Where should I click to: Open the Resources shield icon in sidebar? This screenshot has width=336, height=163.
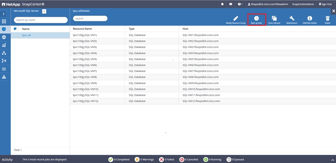pos(4,29)
